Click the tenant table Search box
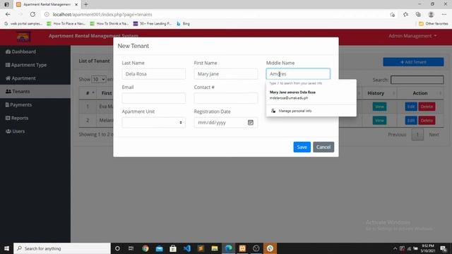Viewport: 452px width, 254px height. click(x=417, y=80)
